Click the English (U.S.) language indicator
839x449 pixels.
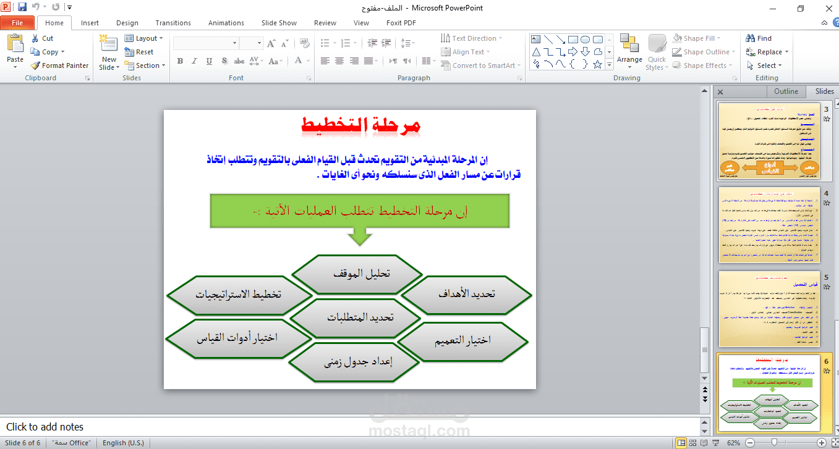(x=123, y=443)
